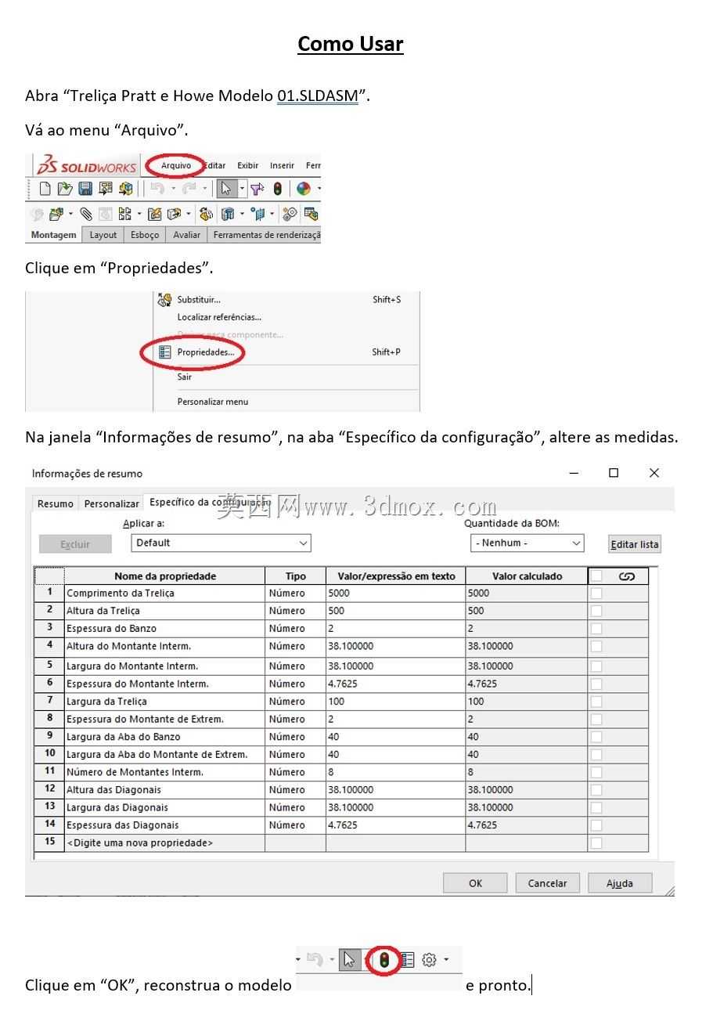Expand the arrow next to Move Component icon

(x=189, y=213)
